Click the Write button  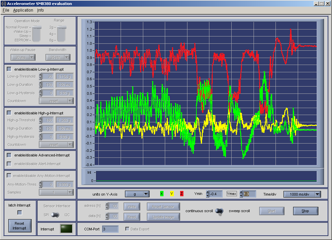[x=132, y=207]
